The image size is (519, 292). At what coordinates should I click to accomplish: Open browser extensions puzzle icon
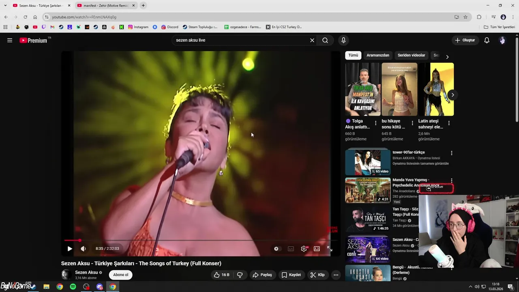479,17
